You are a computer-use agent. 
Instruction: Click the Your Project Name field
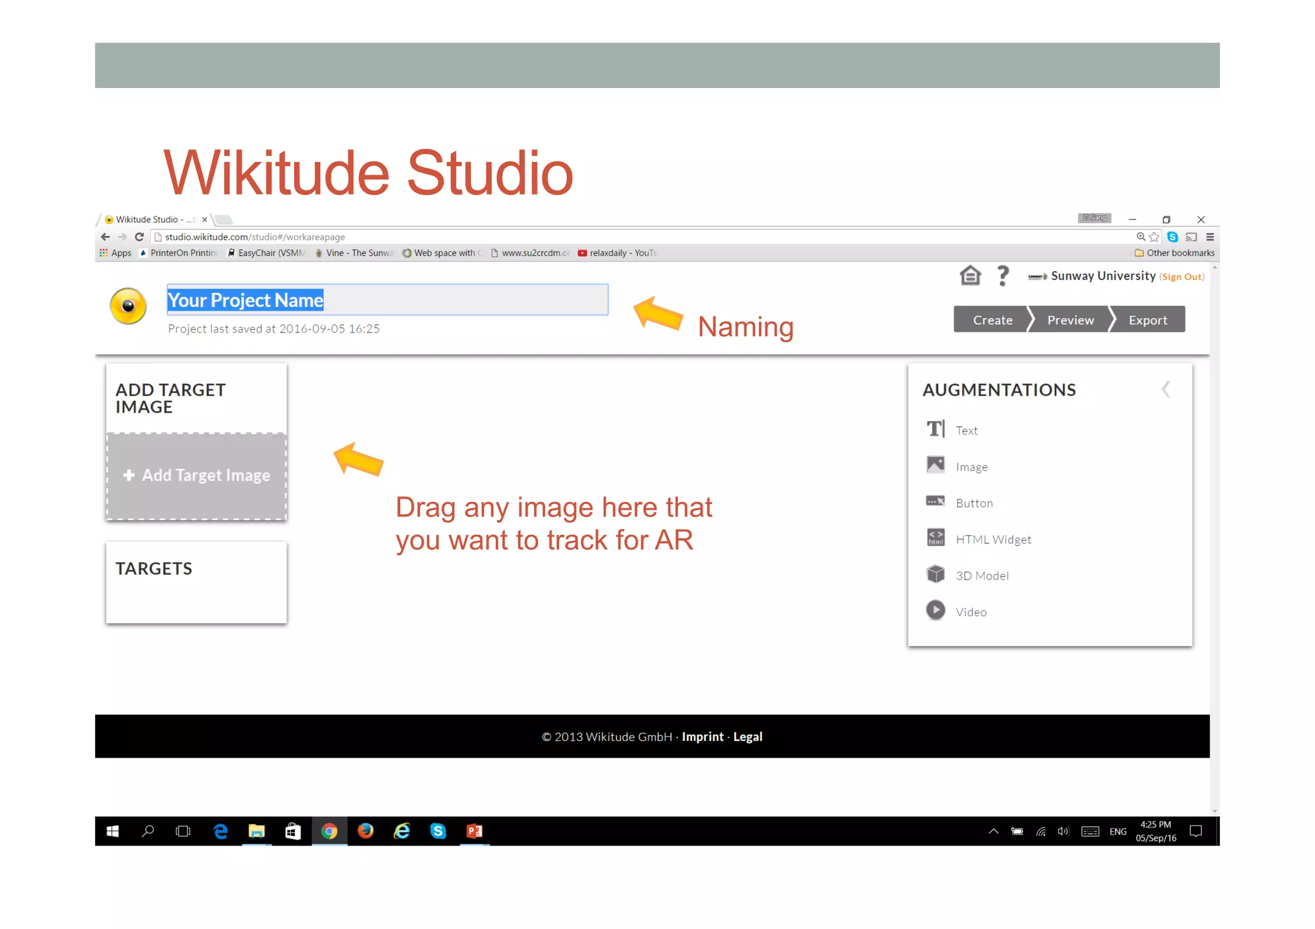tap(387, 300)
